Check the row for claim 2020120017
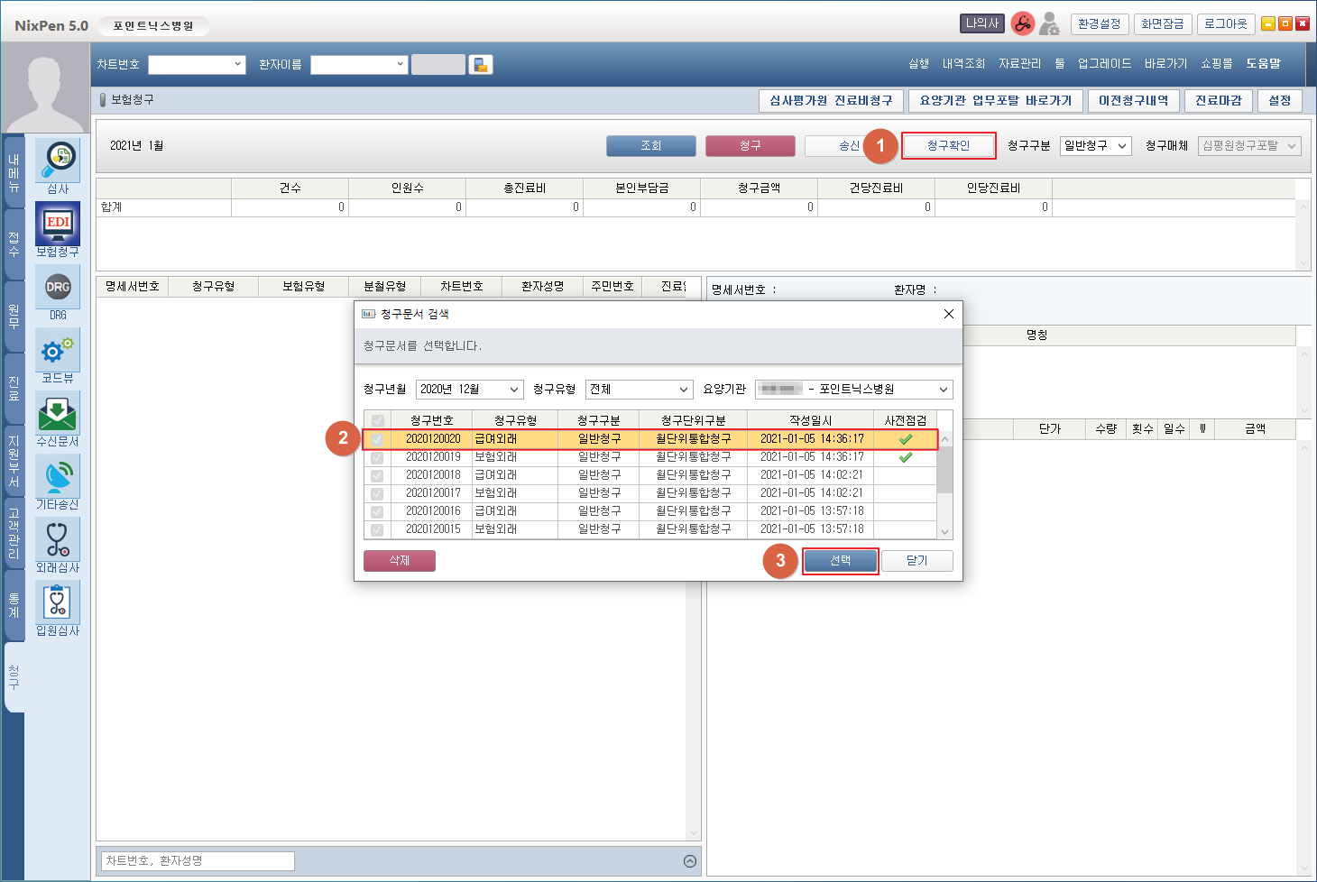This screenshot has height=882, width=1317. 377,493
